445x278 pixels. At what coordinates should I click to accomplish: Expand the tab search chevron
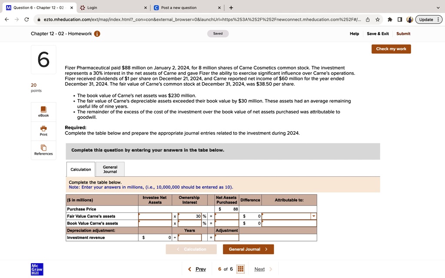[x=438, y=8]
